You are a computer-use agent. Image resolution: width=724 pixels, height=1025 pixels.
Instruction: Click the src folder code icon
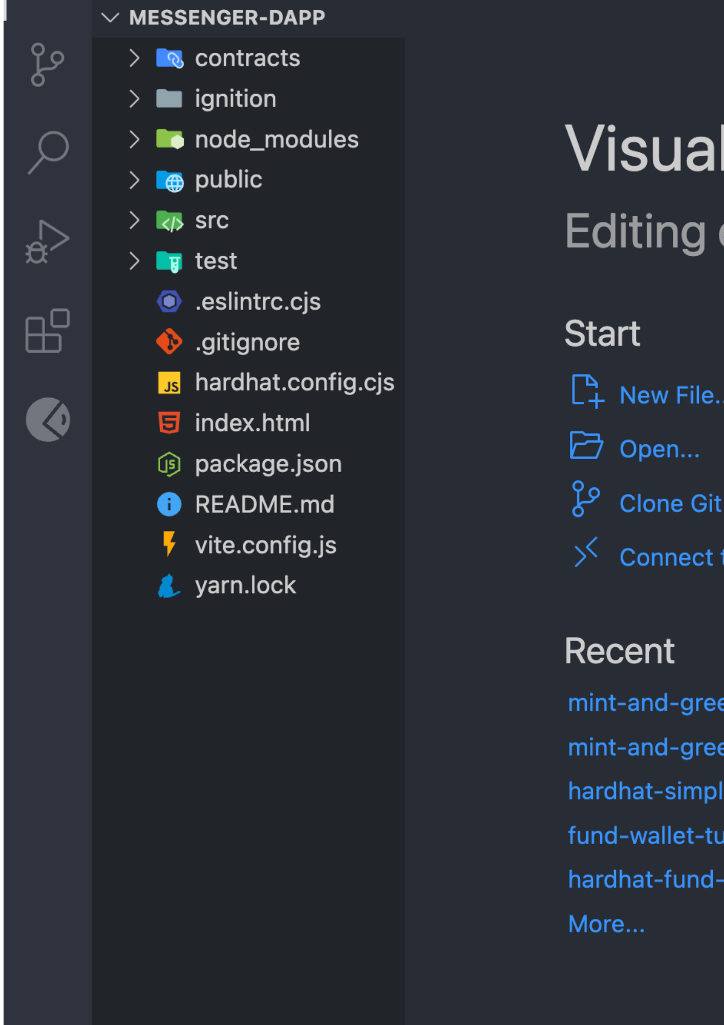click(x=169, y=221)
